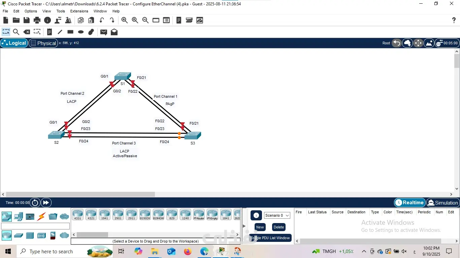Select the Connections lightning bolt category

point(41,217)
